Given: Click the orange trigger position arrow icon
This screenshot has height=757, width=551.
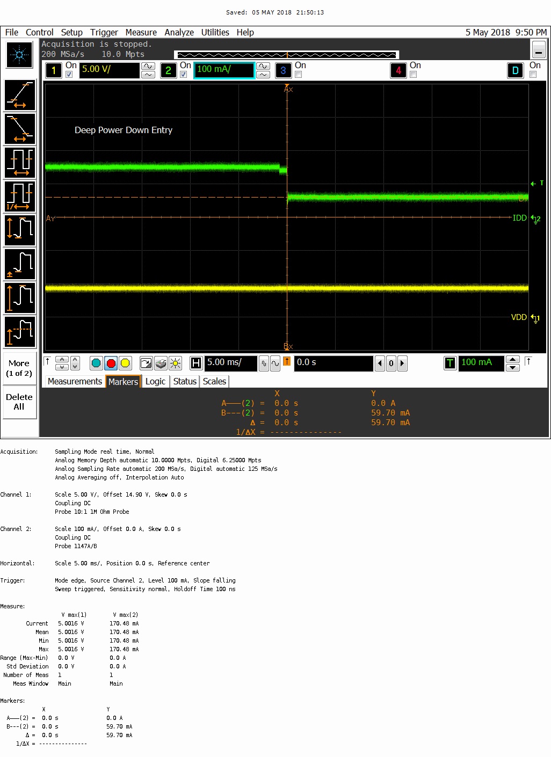Looking at the screenshot, I should pyautogui.click(x=287, y=361).
